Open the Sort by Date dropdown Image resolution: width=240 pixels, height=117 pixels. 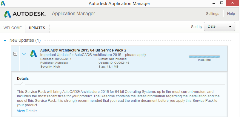(219, 26)
